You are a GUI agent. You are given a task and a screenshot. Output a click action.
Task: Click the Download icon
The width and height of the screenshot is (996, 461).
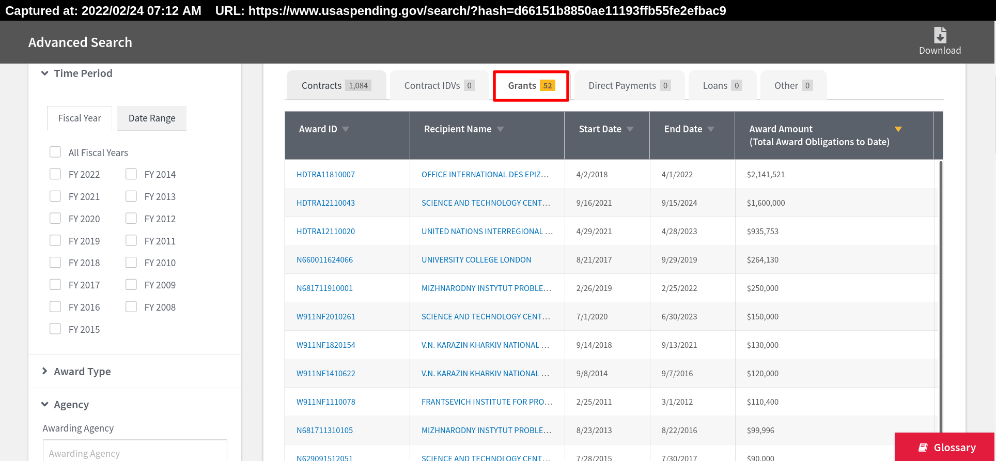click(x=940, y=35)
